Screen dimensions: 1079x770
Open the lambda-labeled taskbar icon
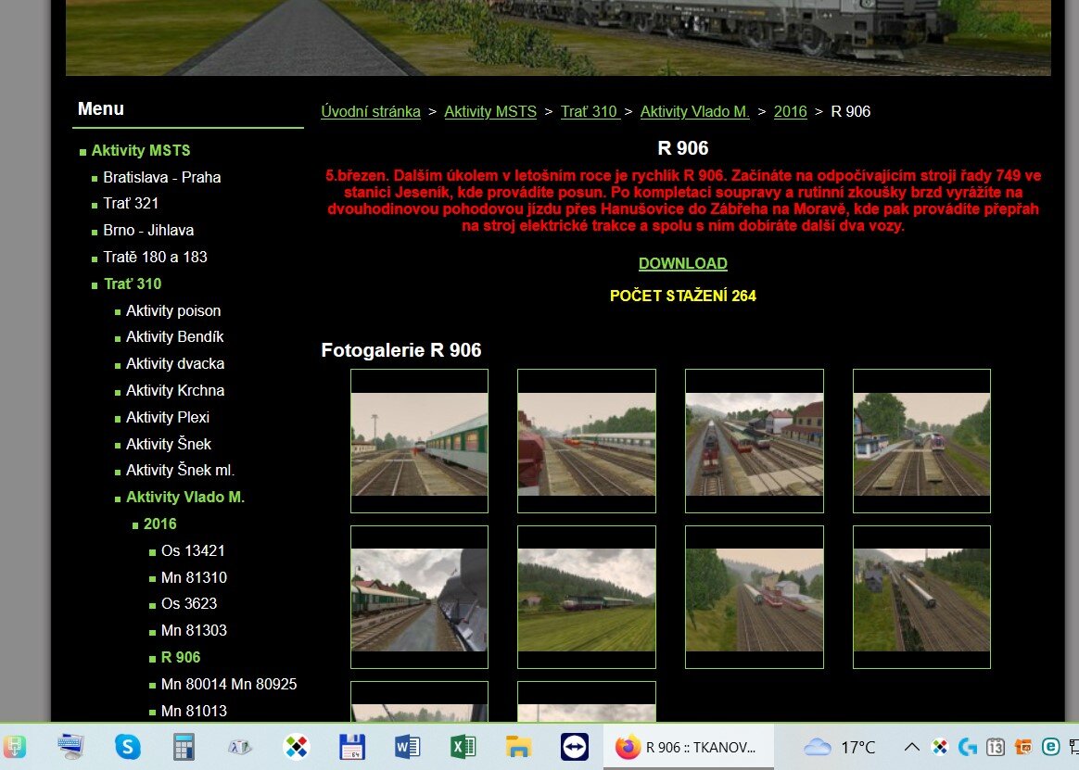coord(239,747)
